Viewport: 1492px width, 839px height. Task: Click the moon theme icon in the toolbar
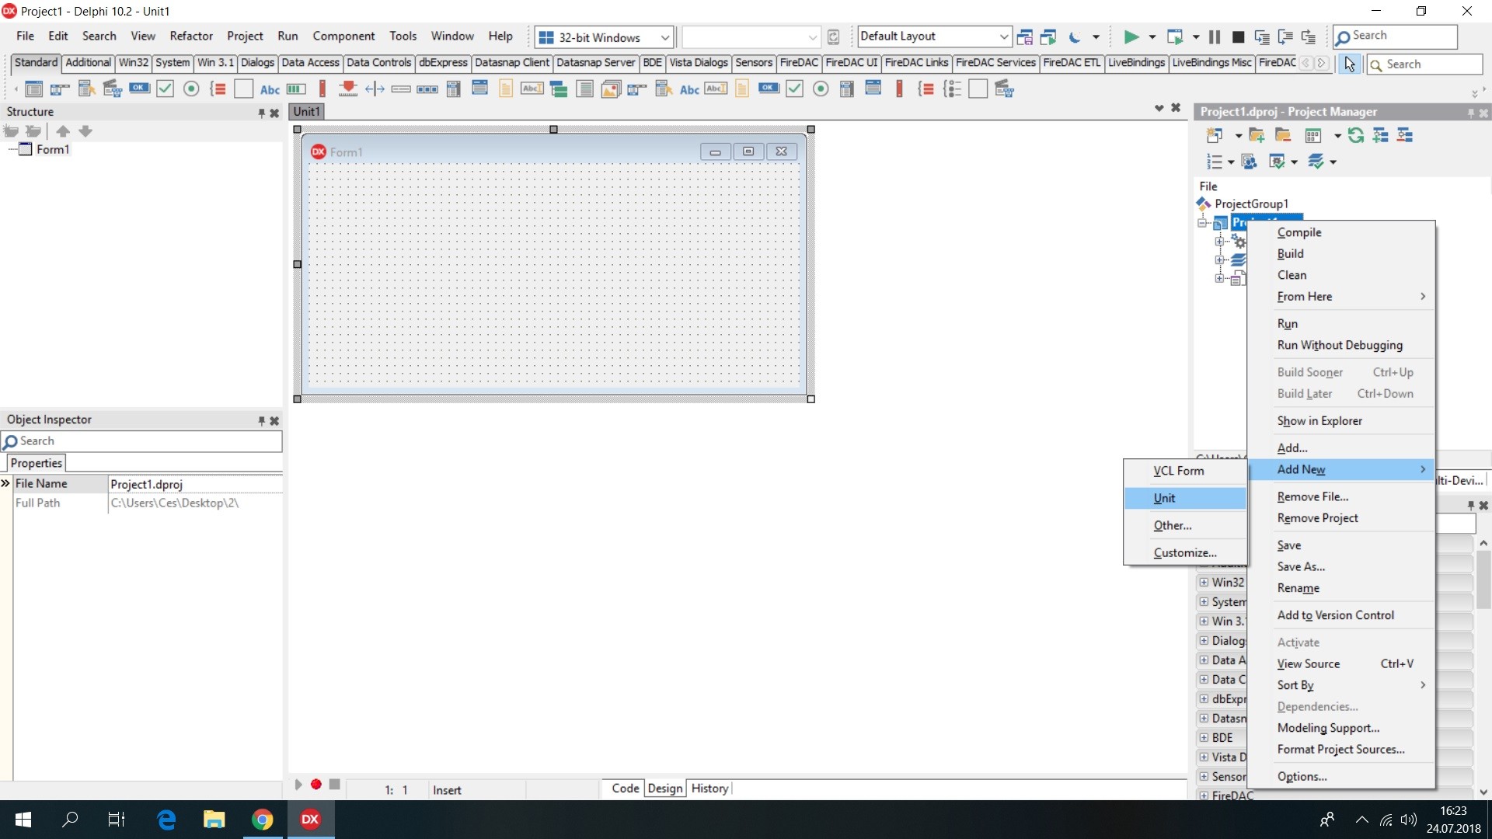click(1075, 37)
